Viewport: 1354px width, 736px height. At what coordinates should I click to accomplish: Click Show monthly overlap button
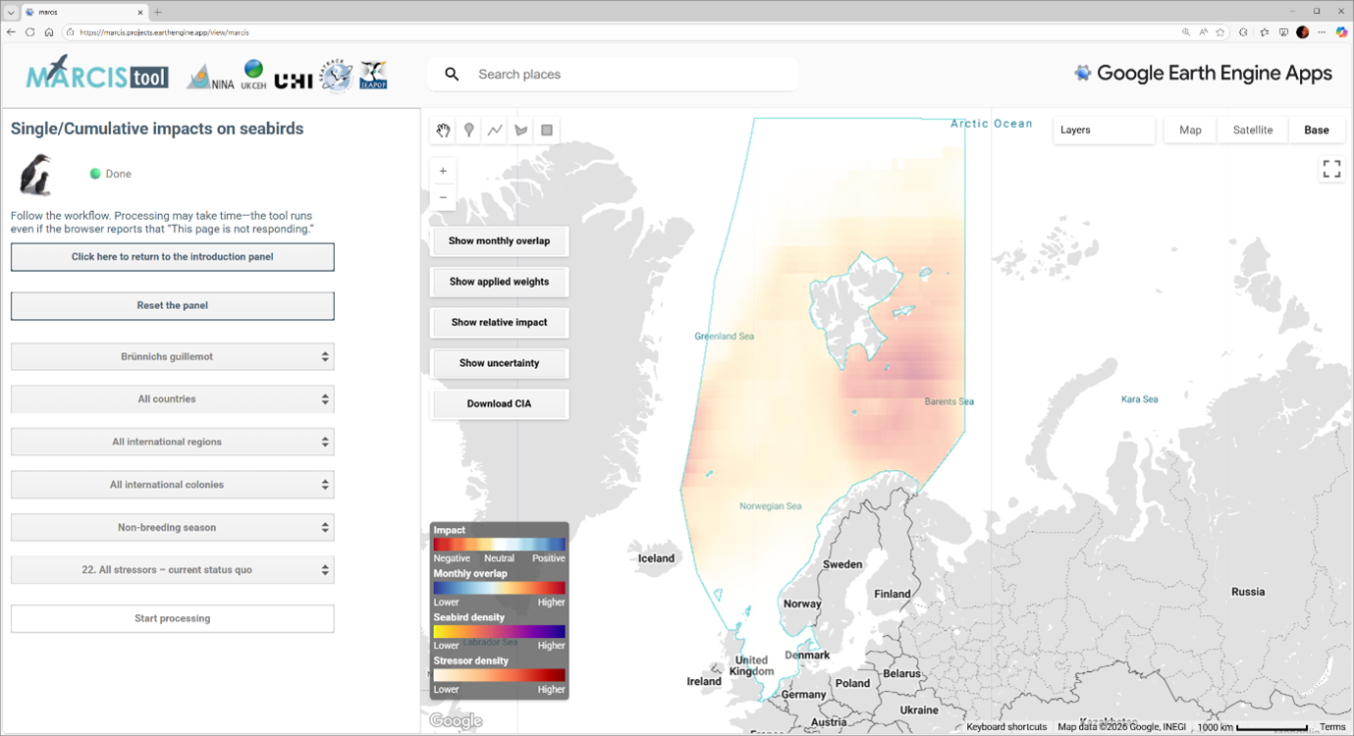499,241
